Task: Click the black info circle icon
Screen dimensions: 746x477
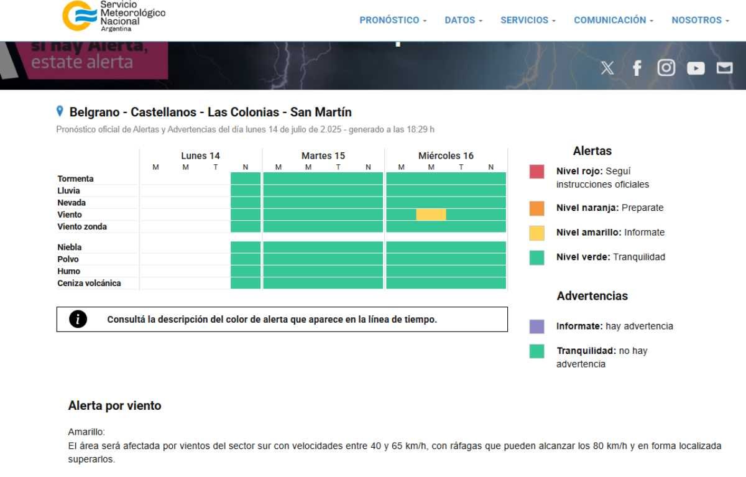Action: [77, 319]
